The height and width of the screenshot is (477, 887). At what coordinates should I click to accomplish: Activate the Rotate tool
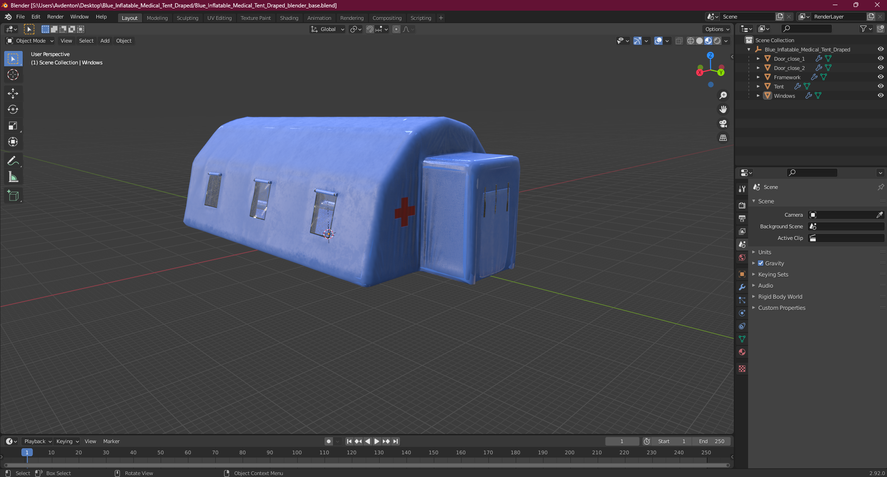[13, 110]
